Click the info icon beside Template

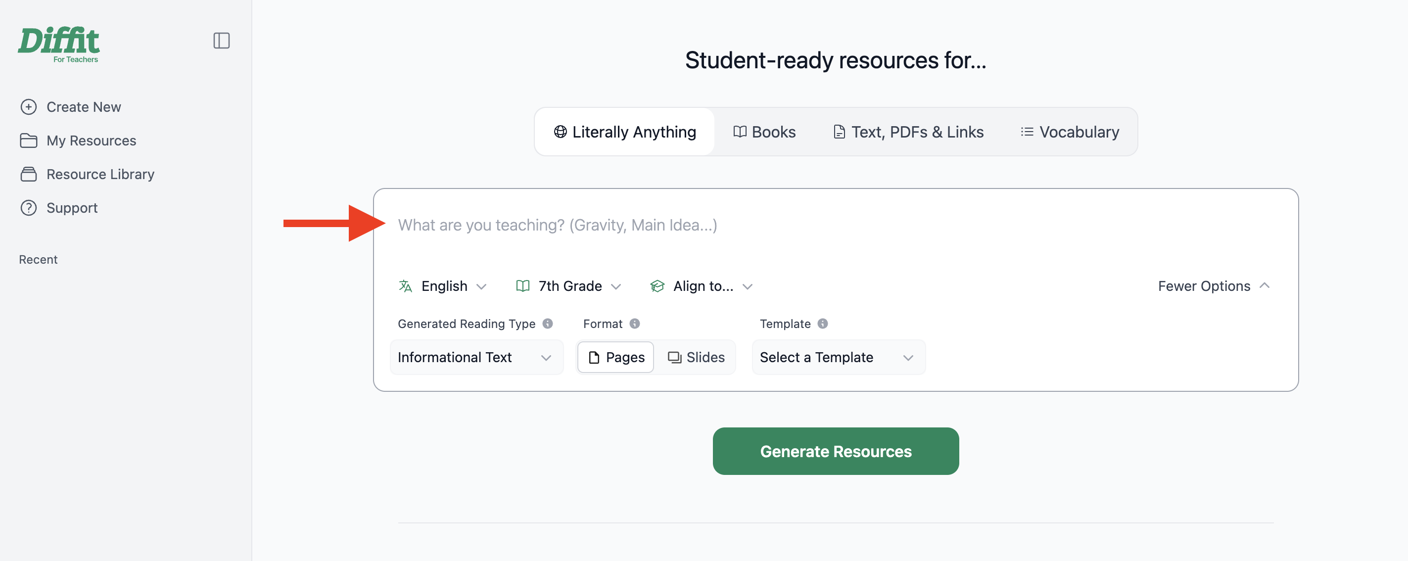pyautogui.click(x=823, y=323)
